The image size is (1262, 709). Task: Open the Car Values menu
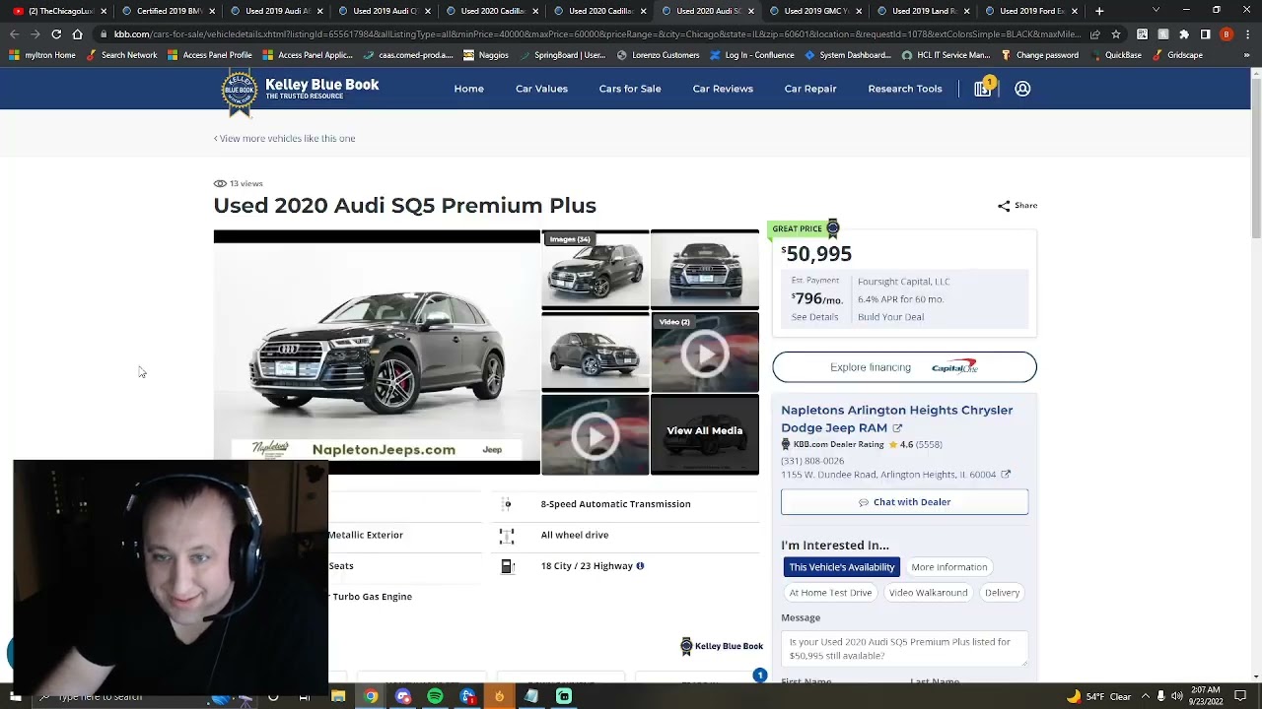(x=541, y=89)
